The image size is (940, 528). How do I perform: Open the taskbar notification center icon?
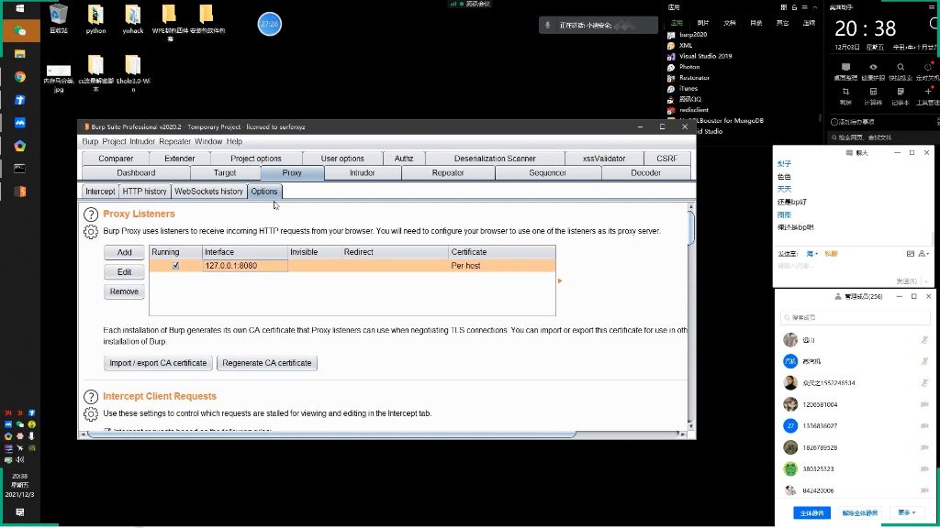tap(20, 512)
